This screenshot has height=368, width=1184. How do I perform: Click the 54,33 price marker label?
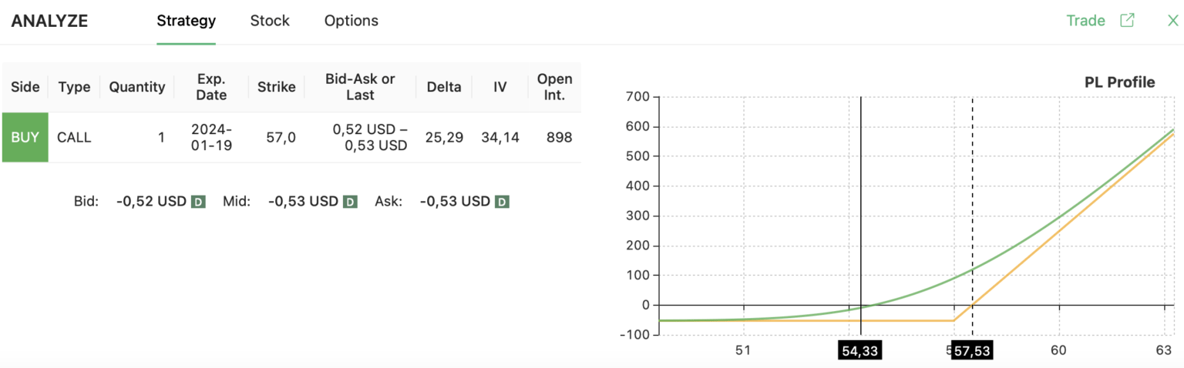(859, 351)
